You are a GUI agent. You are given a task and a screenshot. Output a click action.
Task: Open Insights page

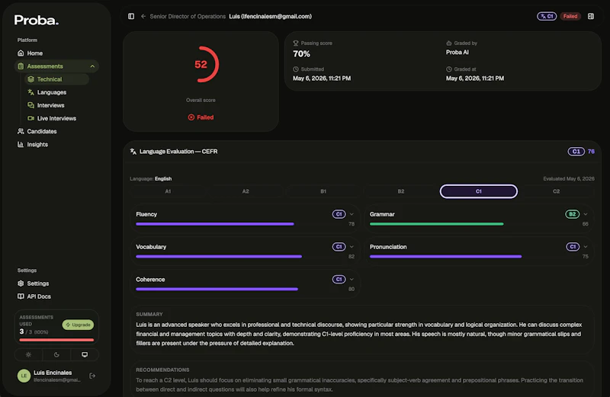(56, 144)
